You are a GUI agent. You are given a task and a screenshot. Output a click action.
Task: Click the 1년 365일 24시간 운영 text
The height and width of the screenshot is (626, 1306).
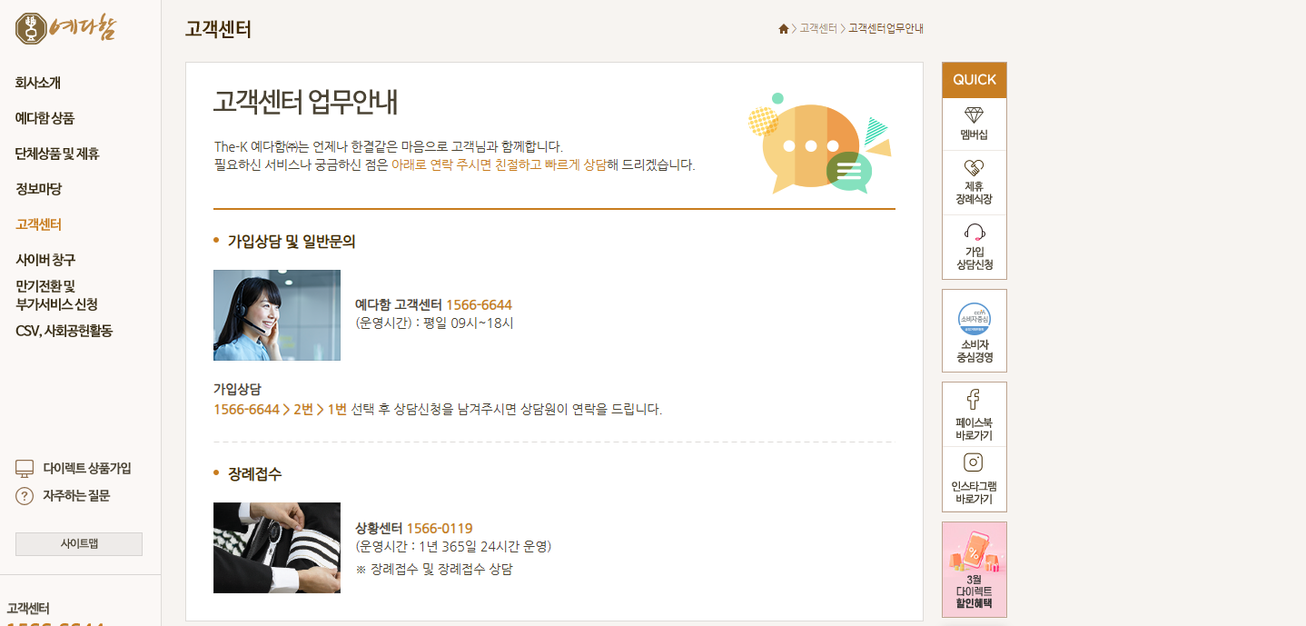(x=483, y=546)
